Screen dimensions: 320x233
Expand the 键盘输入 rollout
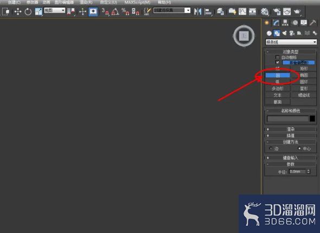[x=291, y=158]
